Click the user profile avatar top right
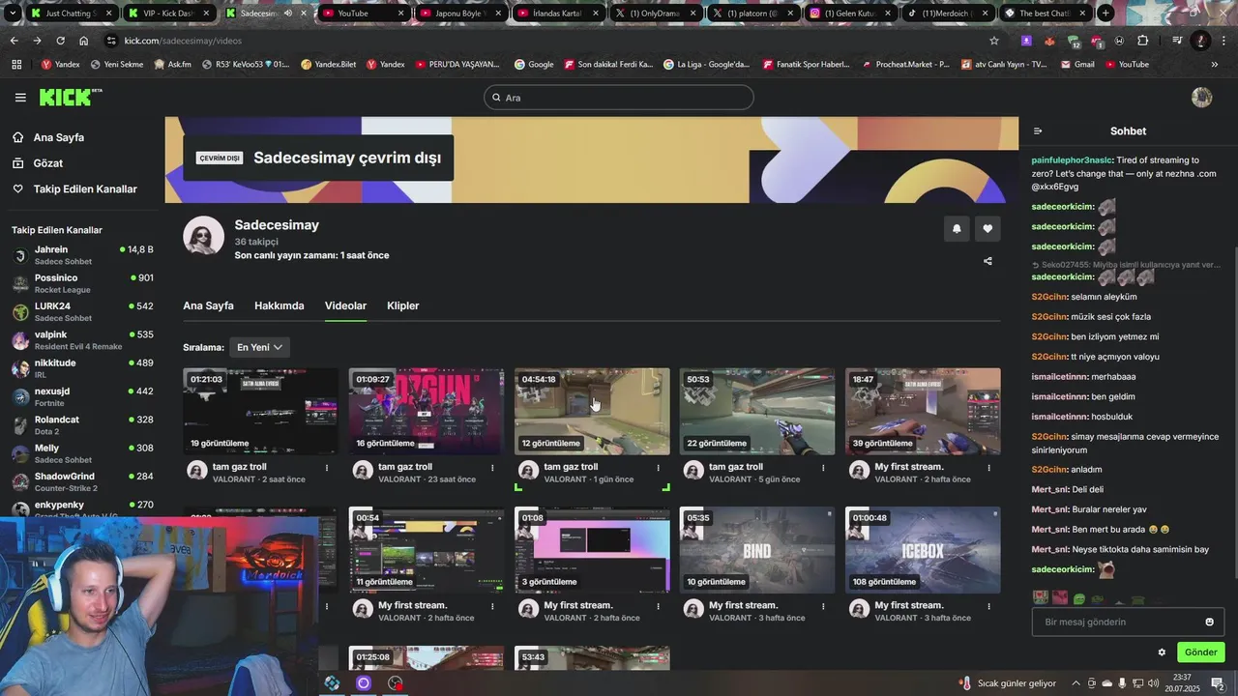 [x=1202, y=97]
